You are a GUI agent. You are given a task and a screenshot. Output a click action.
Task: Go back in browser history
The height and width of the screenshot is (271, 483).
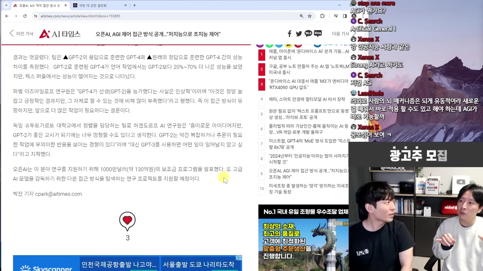pos(7,16)
